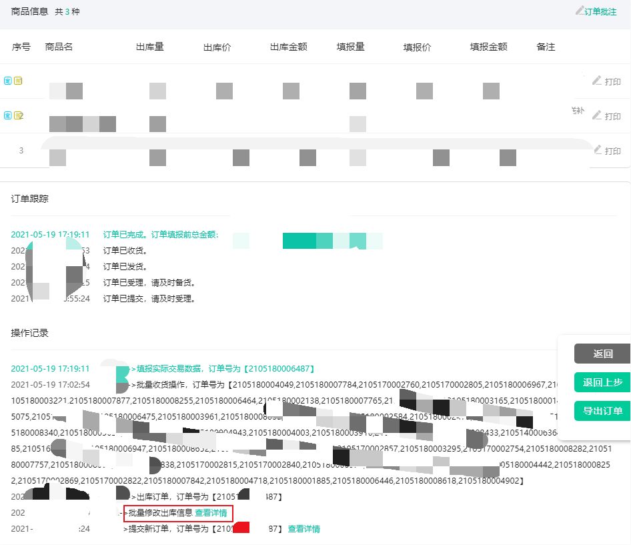Click the 退回上步 button
Screen dimensions: 631x545
[602, 383]
